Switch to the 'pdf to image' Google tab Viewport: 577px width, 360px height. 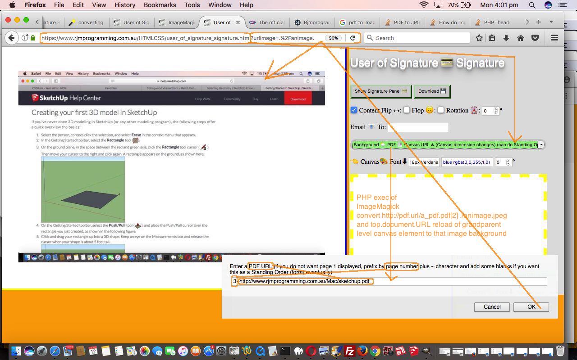point(357,22)
